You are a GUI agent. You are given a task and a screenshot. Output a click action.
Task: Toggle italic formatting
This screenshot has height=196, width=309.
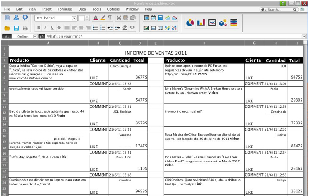pyautogui.click(x=45, y=27)
